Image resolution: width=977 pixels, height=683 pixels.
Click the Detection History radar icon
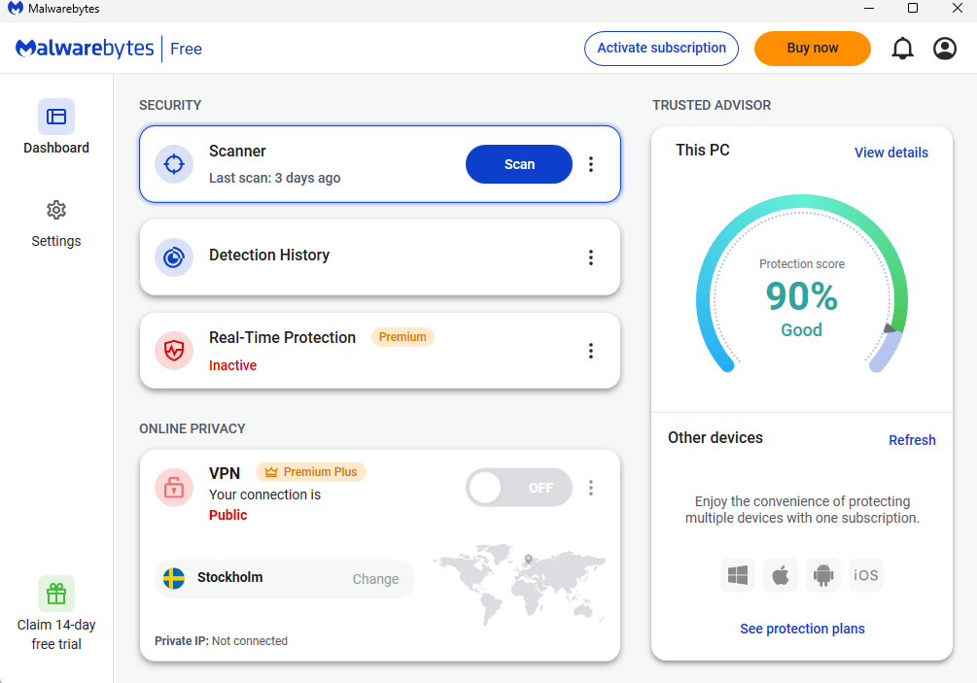click(x=174, y=257)
